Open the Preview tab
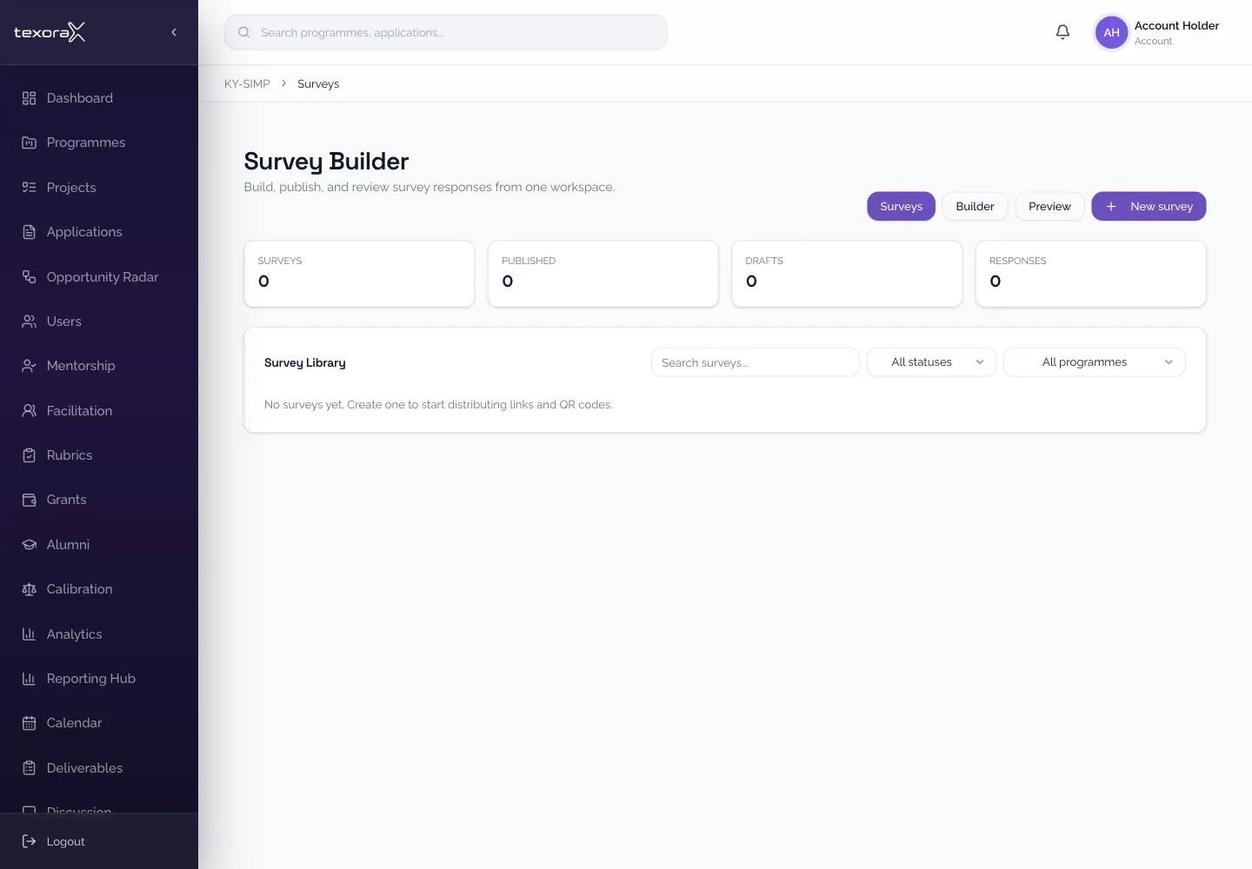This screenshot has width=1252, height=869. click(1049, 206)
